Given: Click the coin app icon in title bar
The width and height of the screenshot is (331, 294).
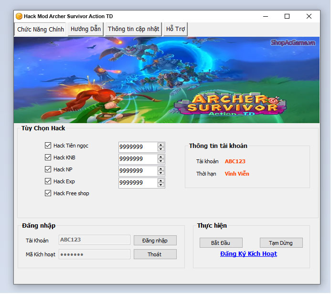Looking at the screenshot, I should (19, 16).
